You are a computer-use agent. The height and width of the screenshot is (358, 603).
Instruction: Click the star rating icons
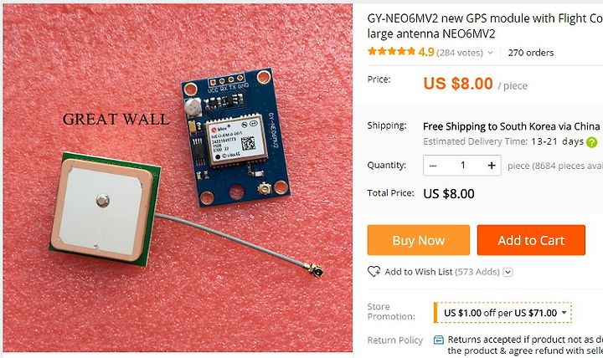[391, 52]
